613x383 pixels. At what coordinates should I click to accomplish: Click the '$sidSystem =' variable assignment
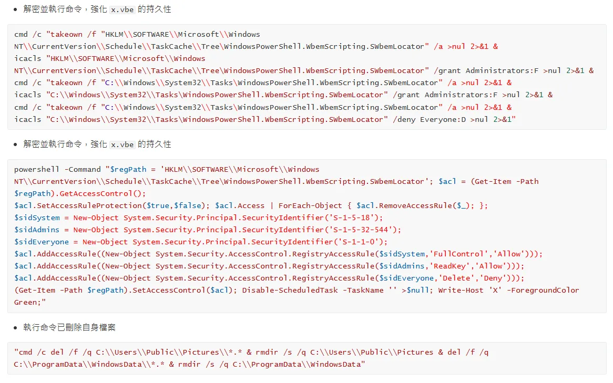tap(42, 218)
